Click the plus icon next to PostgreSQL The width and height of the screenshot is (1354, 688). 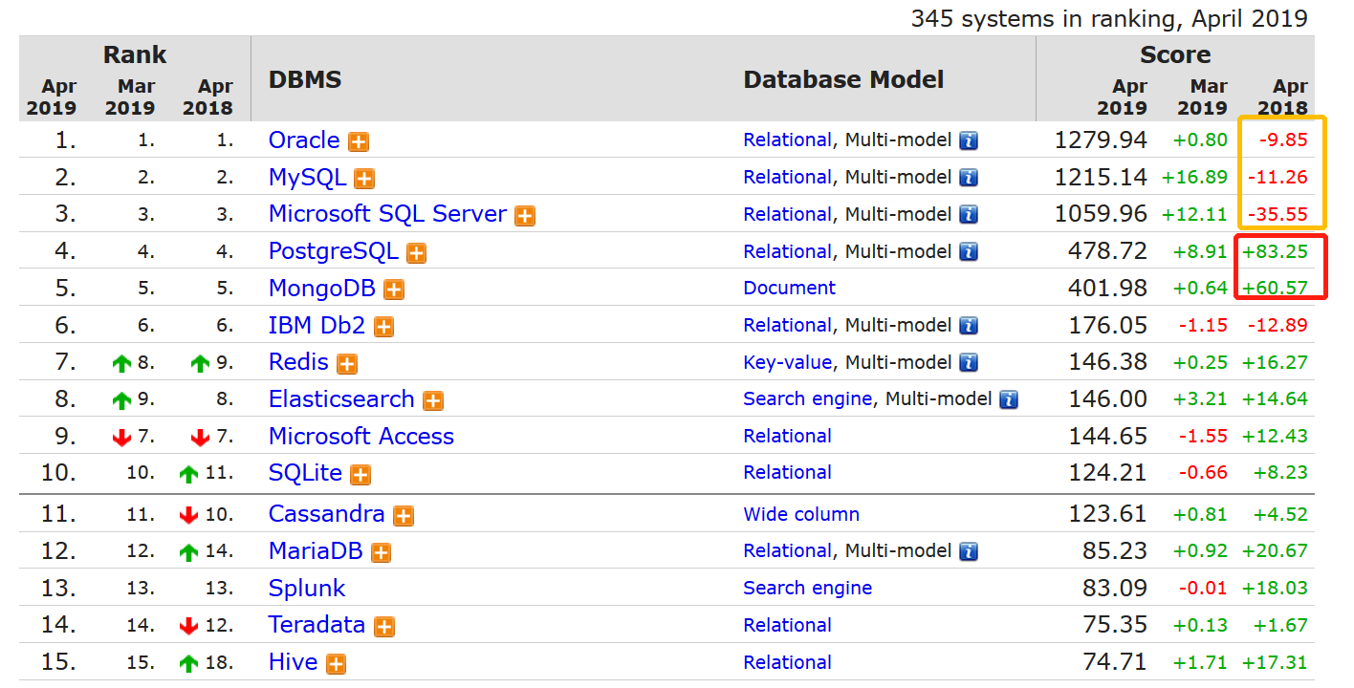(416, 253)
